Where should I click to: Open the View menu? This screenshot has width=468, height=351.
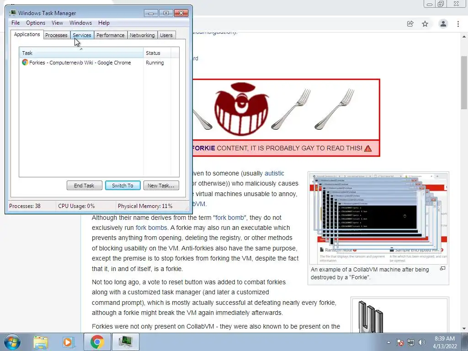(x=57, y=23)
